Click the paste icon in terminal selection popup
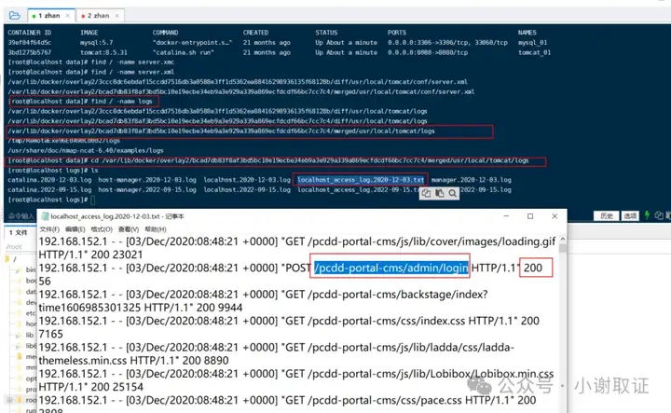The height and width of the screenshot is (413, 671). coord(440,193)
